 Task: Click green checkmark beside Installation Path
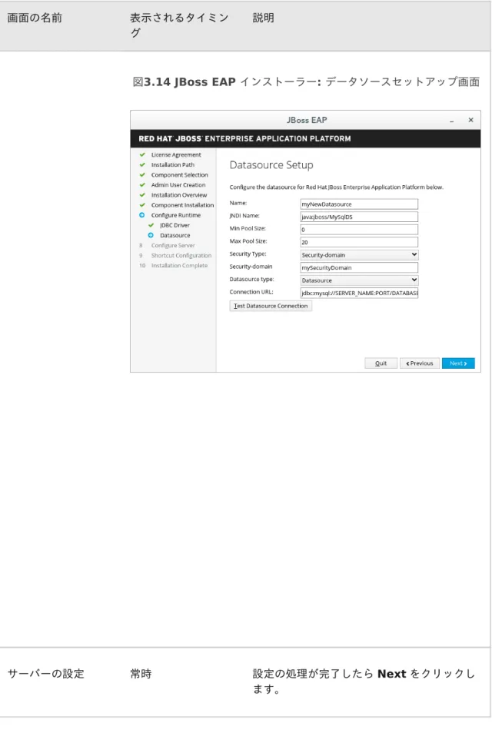click(x=142, y=164)
